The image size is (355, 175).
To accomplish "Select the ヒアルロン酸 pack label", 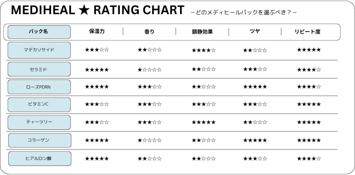I will [40, 158].
